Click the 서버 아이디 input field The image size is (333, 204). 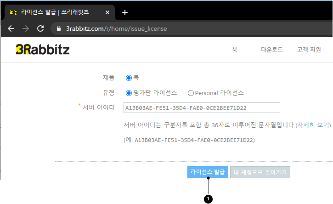[202, 108]
